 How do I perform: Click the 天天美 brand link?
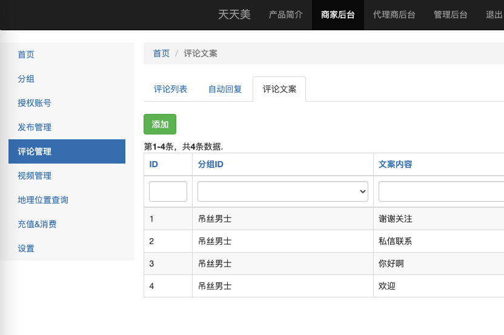(234, 15)
